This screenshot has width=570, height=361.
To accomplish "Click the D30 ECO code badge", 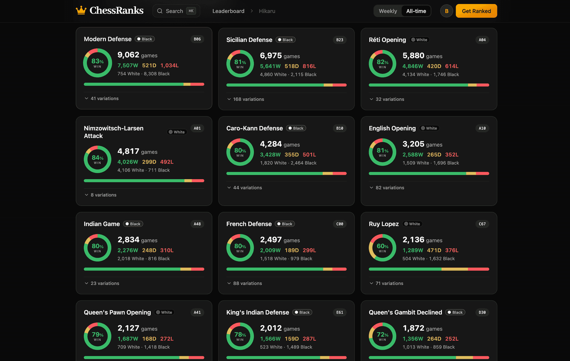I will (x=482, y=313).
